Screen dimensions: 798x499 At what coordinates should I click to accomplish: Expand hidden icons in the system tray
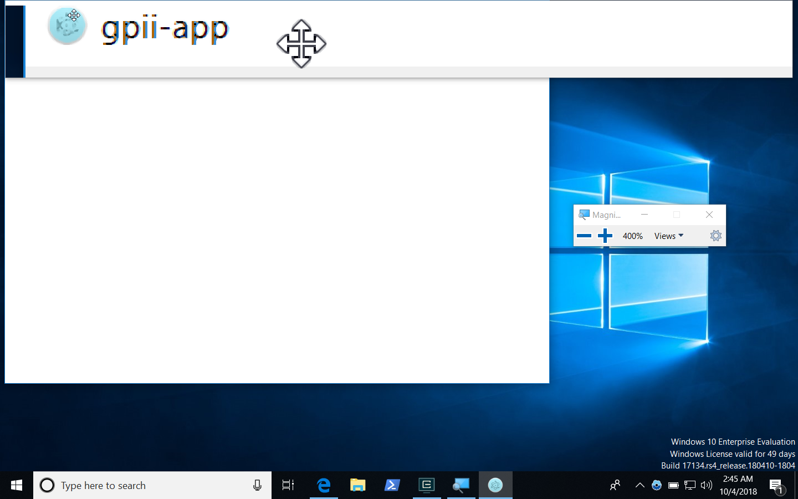click(640, 485)
